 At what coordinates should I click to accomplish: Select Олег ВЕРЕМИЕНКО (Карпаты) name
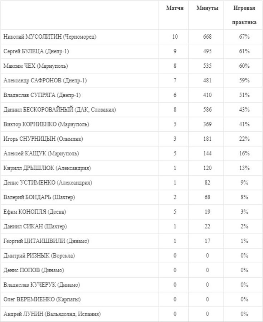[x=42, y=299]
